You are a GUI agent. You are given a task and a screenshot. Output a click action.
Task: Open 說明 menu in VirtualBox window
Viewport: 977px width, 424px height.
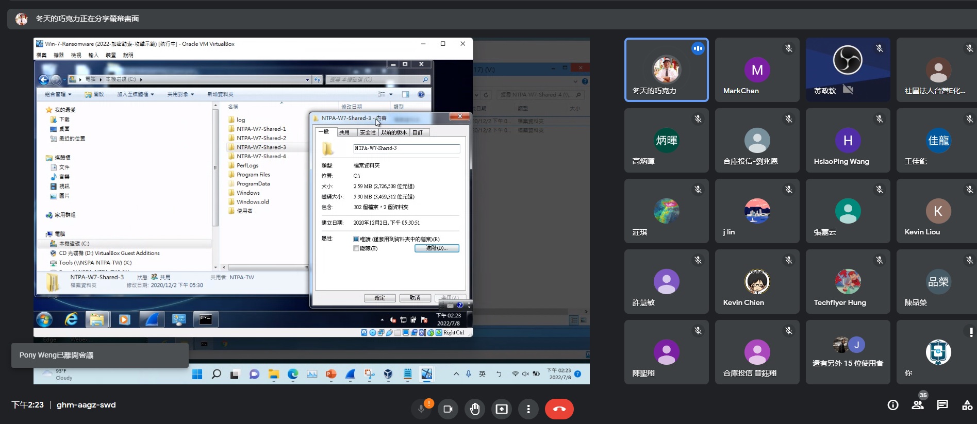pyautogui.click(x=128, y=55)
